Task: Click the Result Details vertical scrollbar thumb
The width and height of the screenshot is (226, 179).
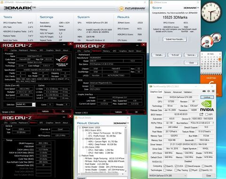Action: (126, 142)
